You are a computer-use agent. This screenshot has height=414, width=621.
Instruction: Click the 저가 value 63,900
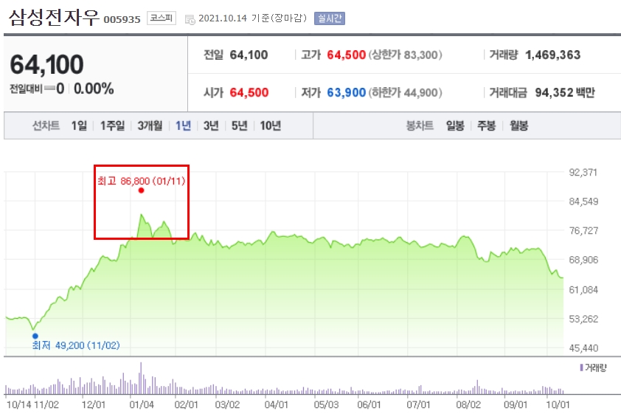click(346, 93)
